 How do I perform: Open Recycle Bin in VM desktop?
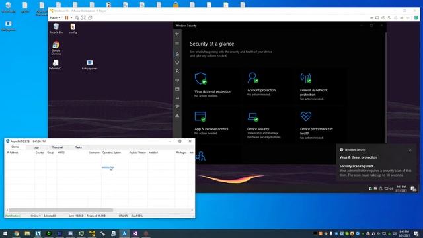click(x=56, y=28)
